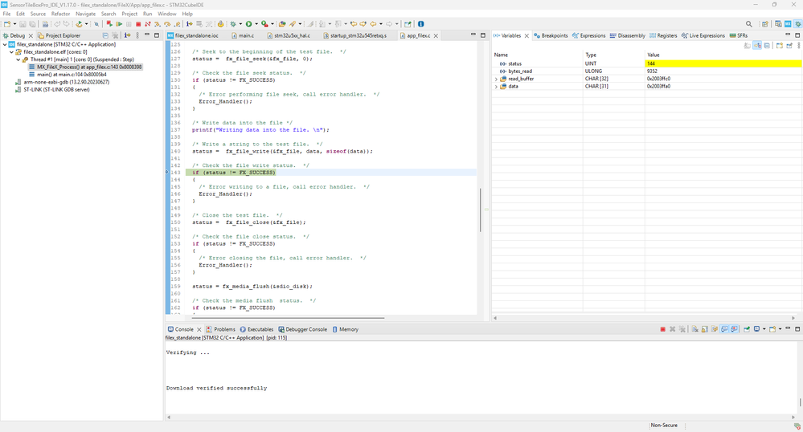Click Clear Console icon
This screenshot has width=803, height=432.
695,329
